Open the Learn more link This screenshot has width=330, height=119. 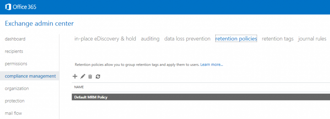(212, 65)
